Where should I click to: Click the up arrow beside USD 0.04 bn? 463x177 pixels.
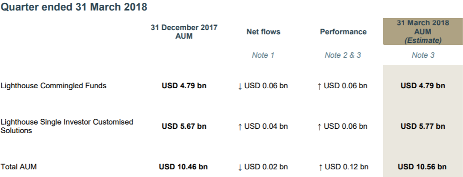click(x=240, y=127)
